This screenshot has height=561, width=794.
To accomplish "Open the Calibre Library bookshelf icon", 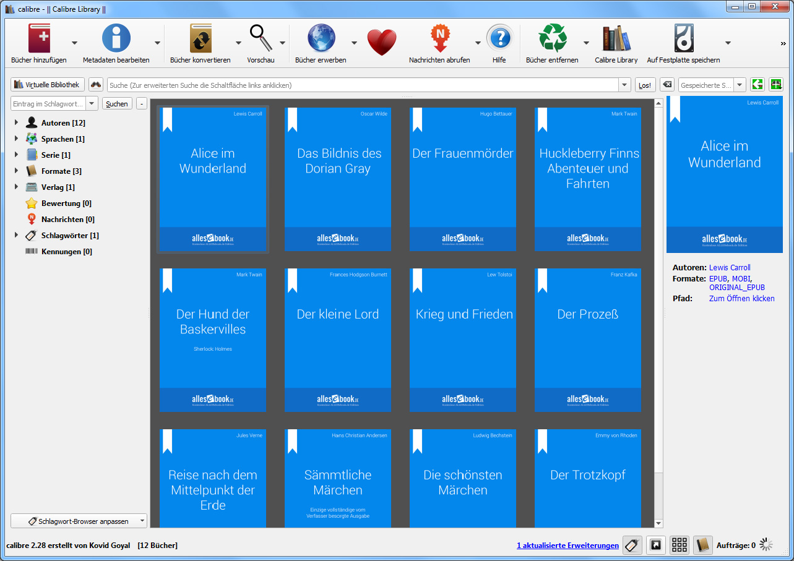I will [616, 38].
